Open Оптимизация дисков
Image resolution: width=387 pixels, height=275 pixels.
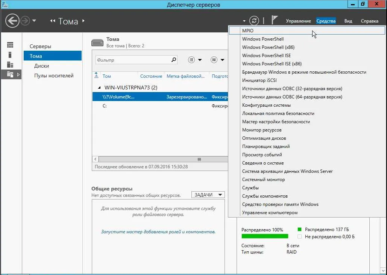point(307,138)
